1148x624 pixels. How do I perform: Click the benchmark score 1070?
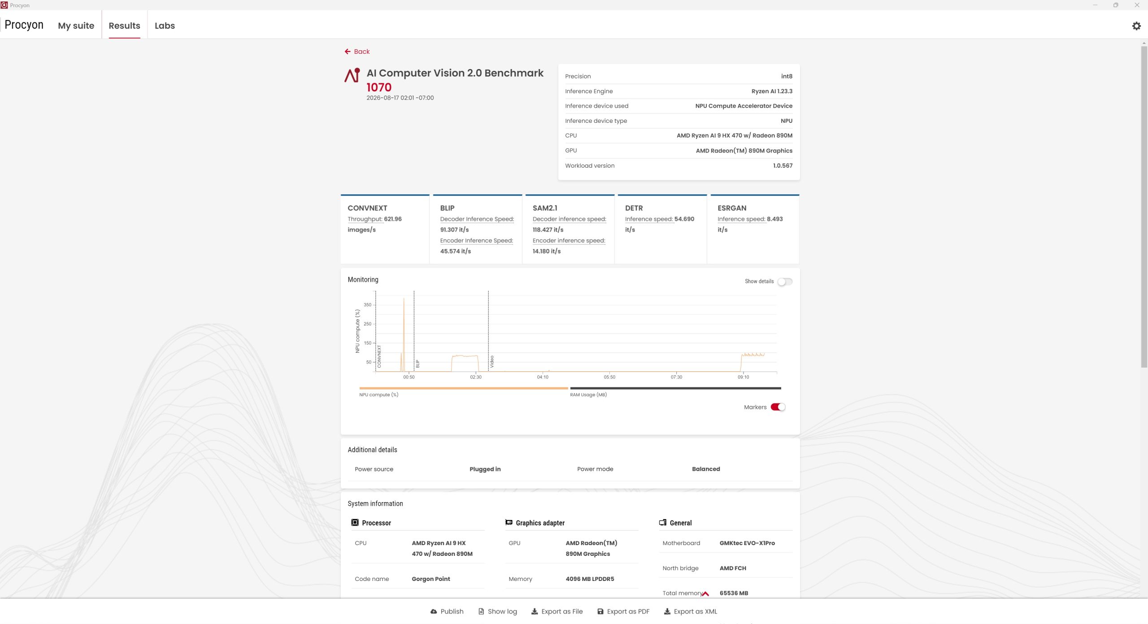(x=379, y=87)
